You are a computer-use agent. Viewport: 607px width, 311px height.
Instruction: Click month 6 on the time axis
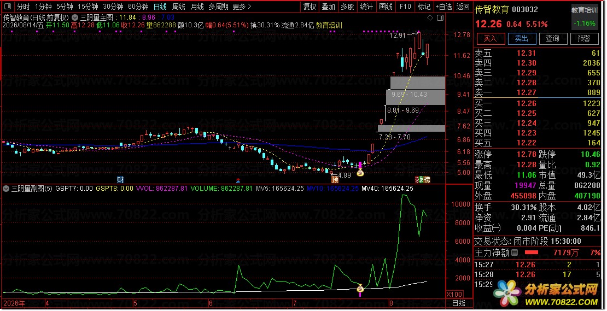tap(211, 303)
